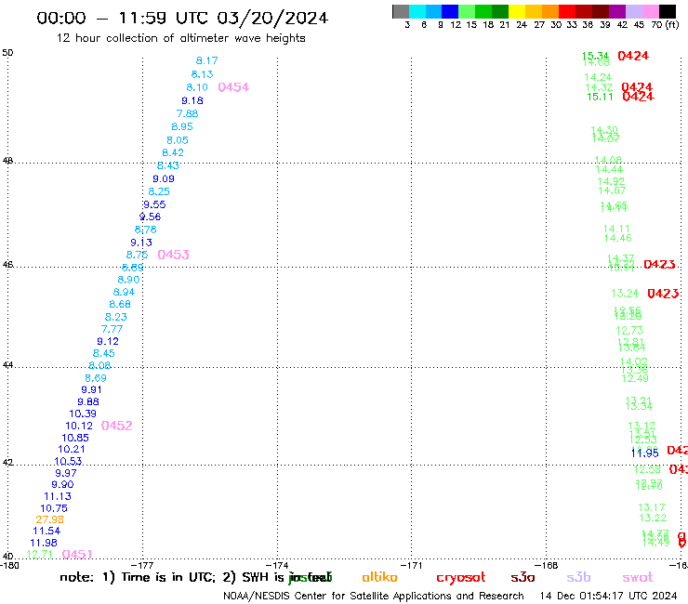Click the 14.92 wave height value
The image size is (688, 604).
point(611,181)
